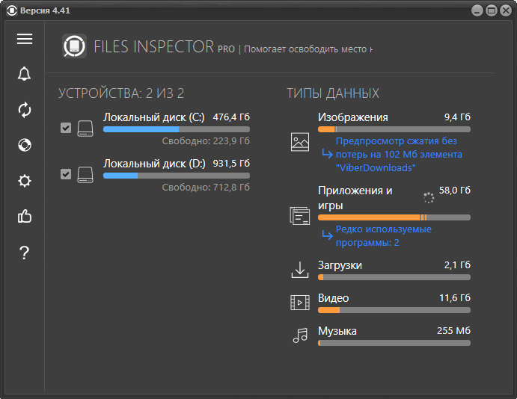Open the Музыка category
This screenshot has height=399, width=517.
pyautogui.click(x=337, y=331)
